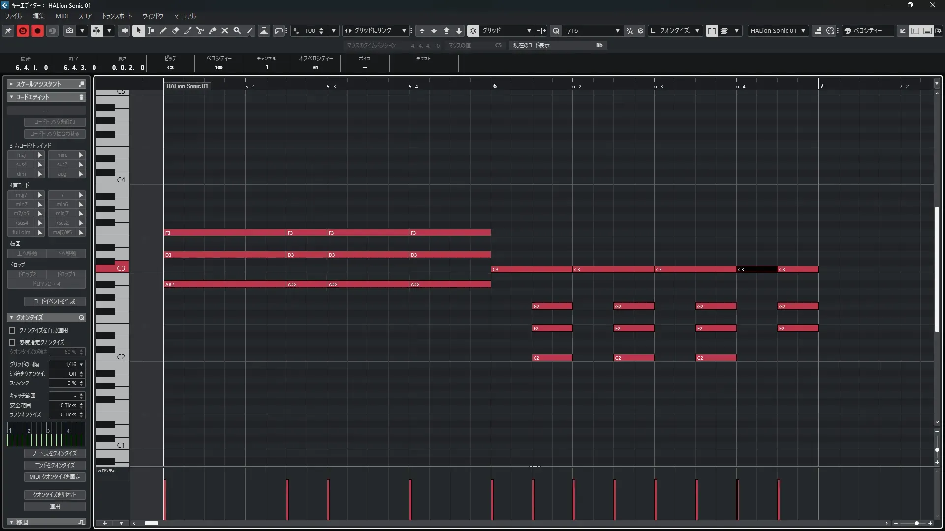Viewport: 945px width, 531px height.
Task: Click the クオンタイズをリセット button
Action: 55,495
